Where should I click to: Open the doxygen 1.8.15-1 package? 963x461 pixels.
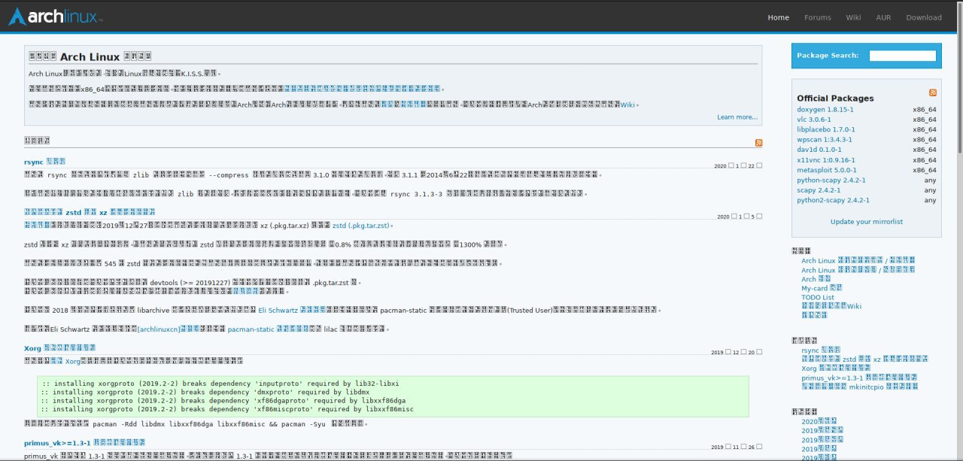[825, 110]
